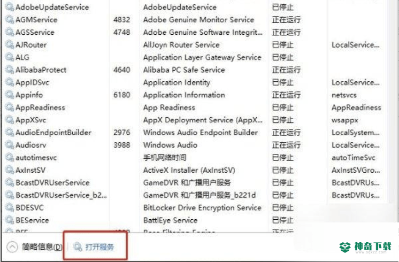Open services via 打开服务 link

(99, 246)
